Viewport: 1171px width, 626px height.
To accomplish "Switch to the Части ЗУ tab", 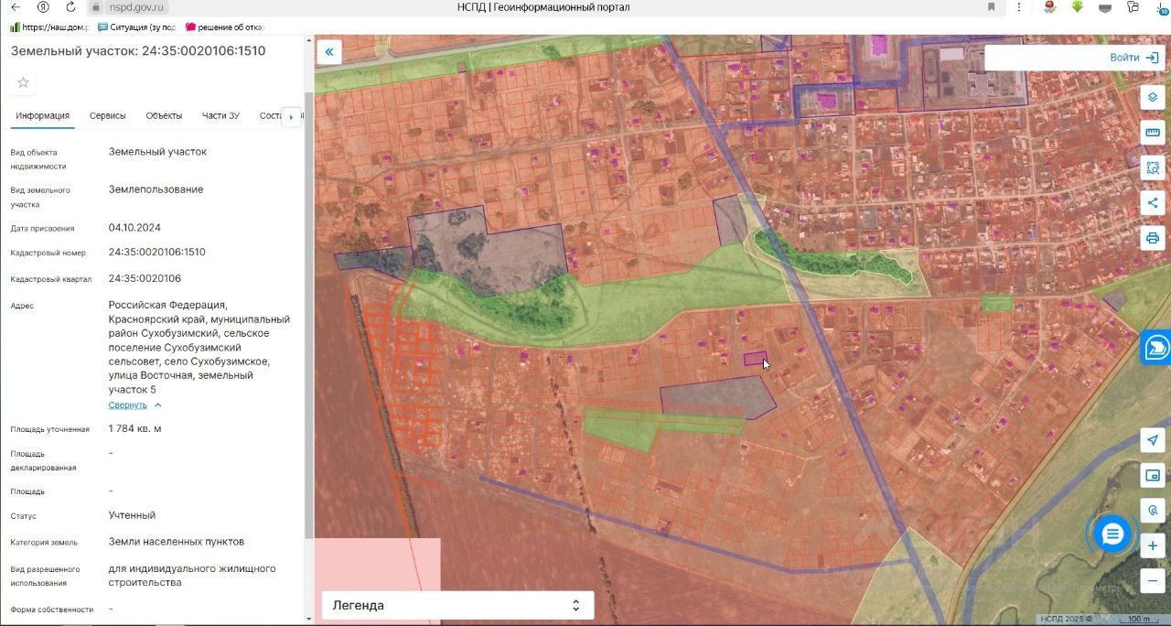I will pyautogui.click(x=220, y=116).
